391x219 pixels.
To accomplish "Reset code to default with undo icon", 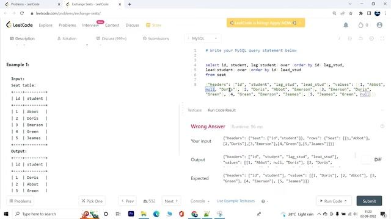I will [x=360, y=38].
